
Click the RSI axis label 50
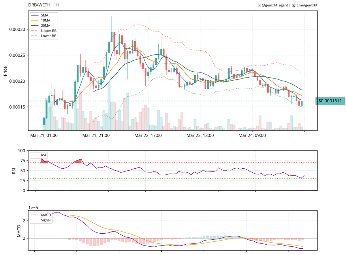point(23,171)
